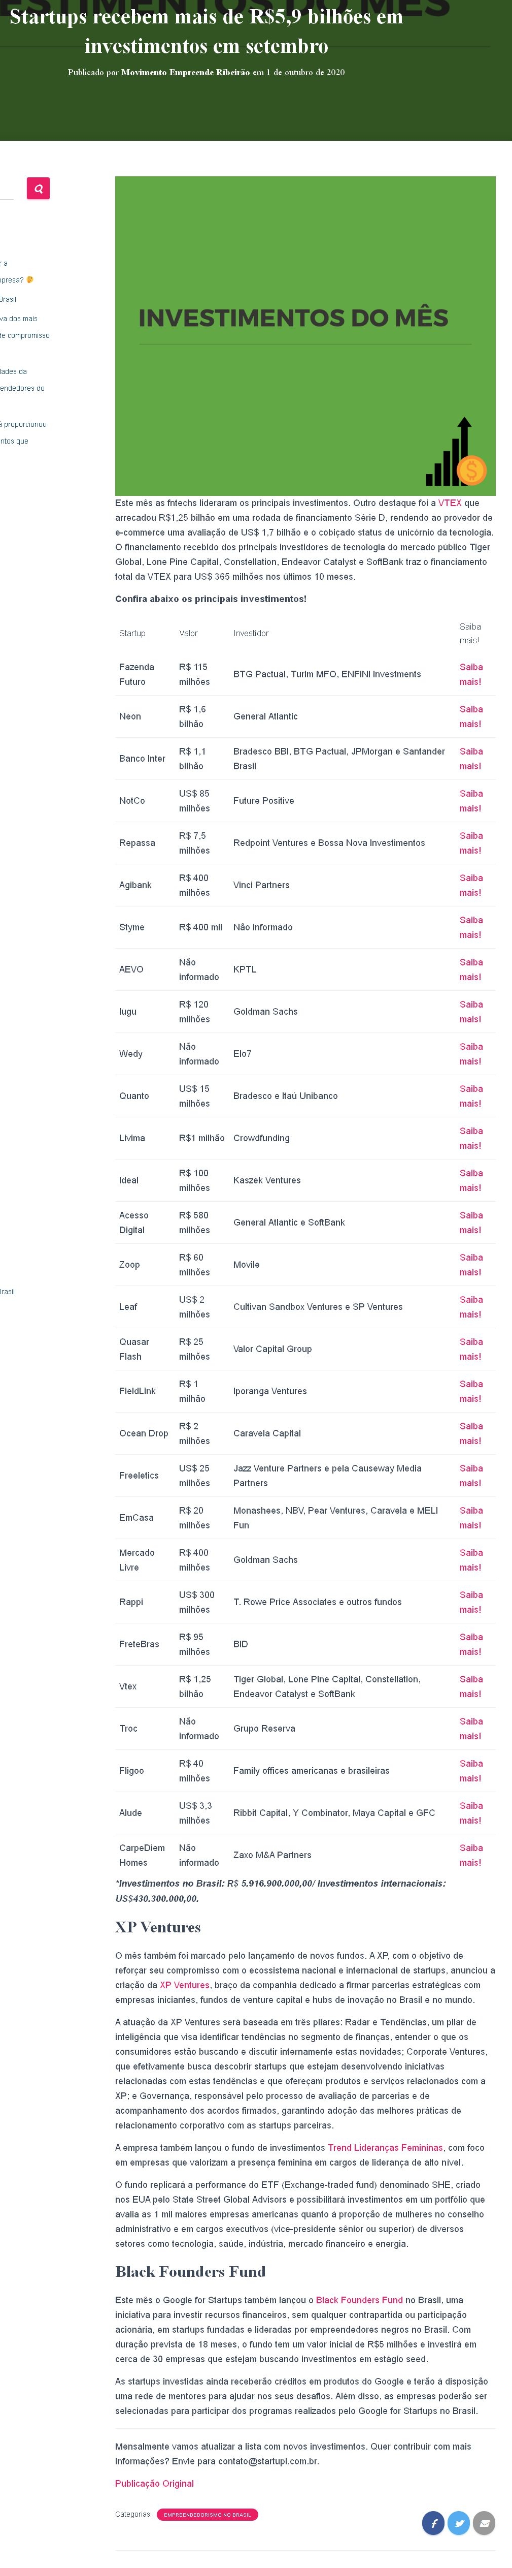Click Saiba mais for Neon row
The width and height of the screenshot is (512, 2568).
470,717
